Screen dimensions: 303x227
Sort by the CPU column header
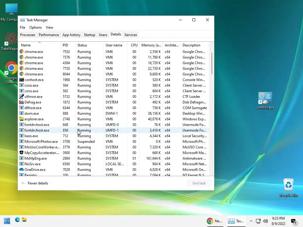[133, 45]
